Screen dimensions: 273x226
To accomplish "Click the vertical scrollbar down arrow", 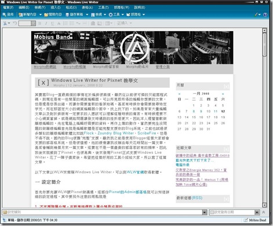I will [x=264, y=205].
